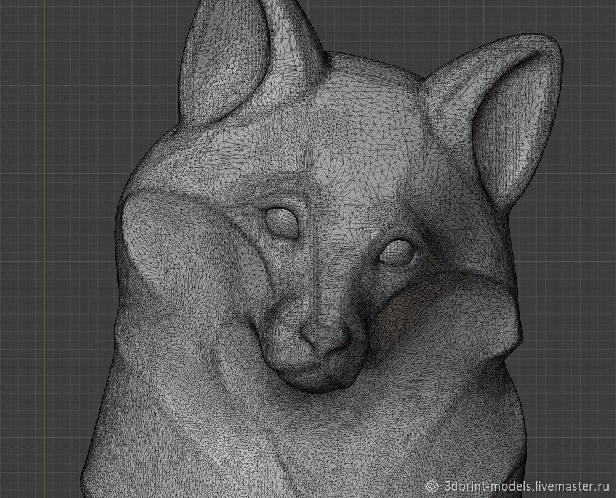Pick the fox's eye nearer the tilted ear
616x498 pixels.
pos(395,252)
